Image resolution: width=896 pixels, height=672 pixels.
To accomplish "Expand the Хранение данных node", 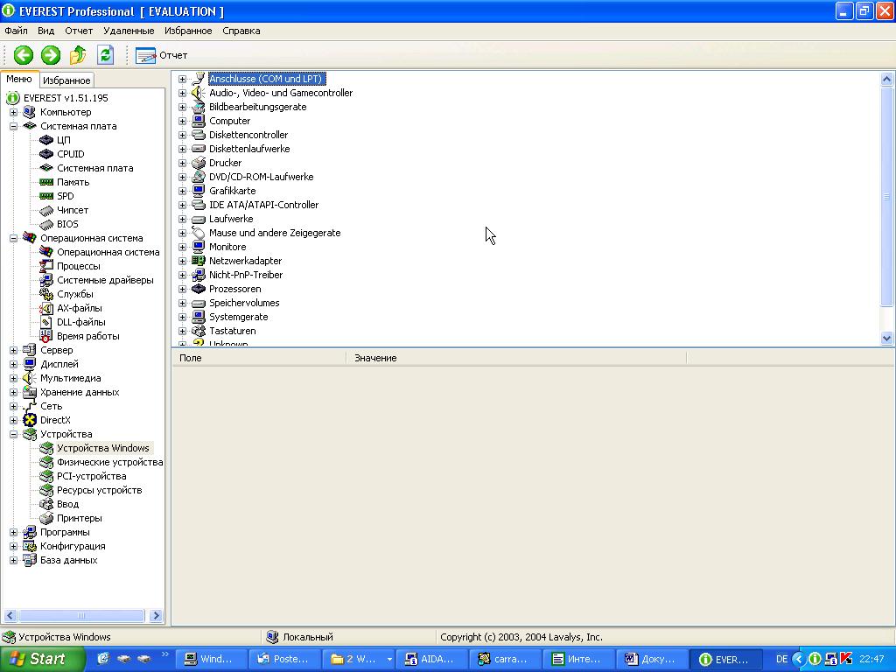I will [13, 392].
